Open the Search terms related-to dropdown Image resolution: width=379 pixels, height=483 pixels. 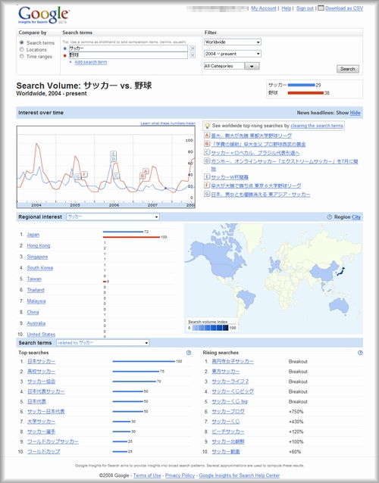103,342
